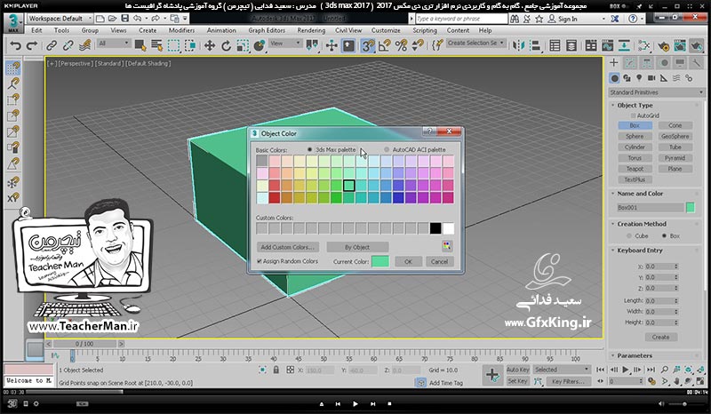Collapse the Keyboard Entry rollout

click(x=613, y=251)
